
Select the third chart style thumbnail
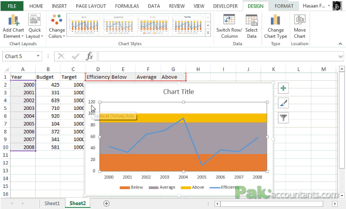coord(152,25)
